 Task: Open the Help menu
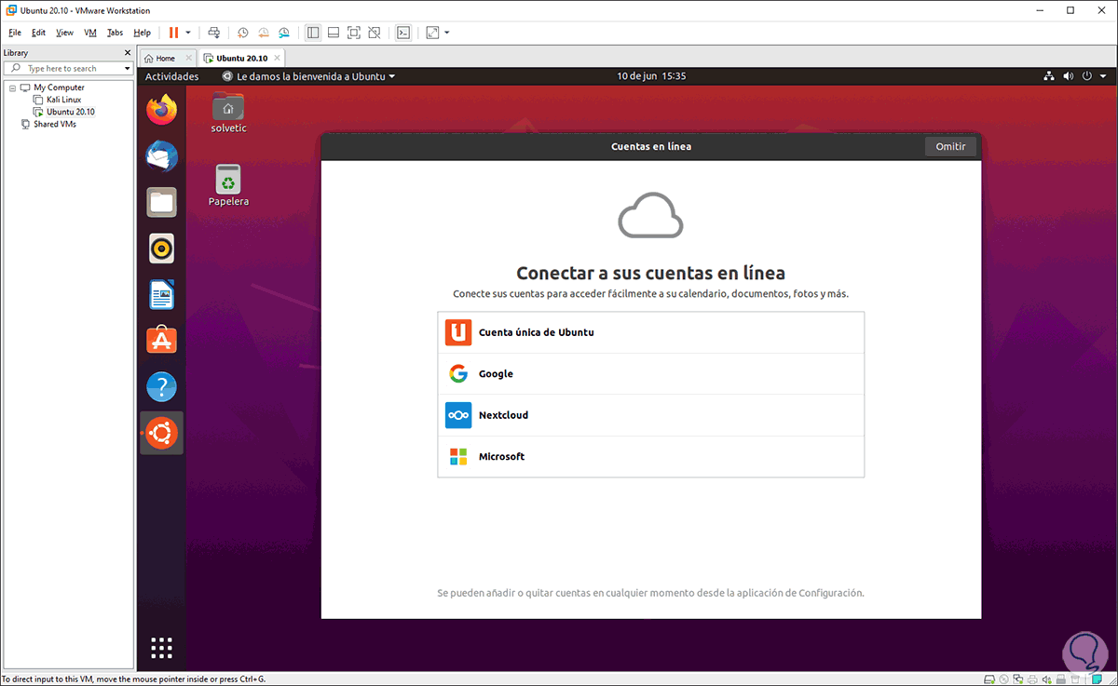(x=142, y=32)
